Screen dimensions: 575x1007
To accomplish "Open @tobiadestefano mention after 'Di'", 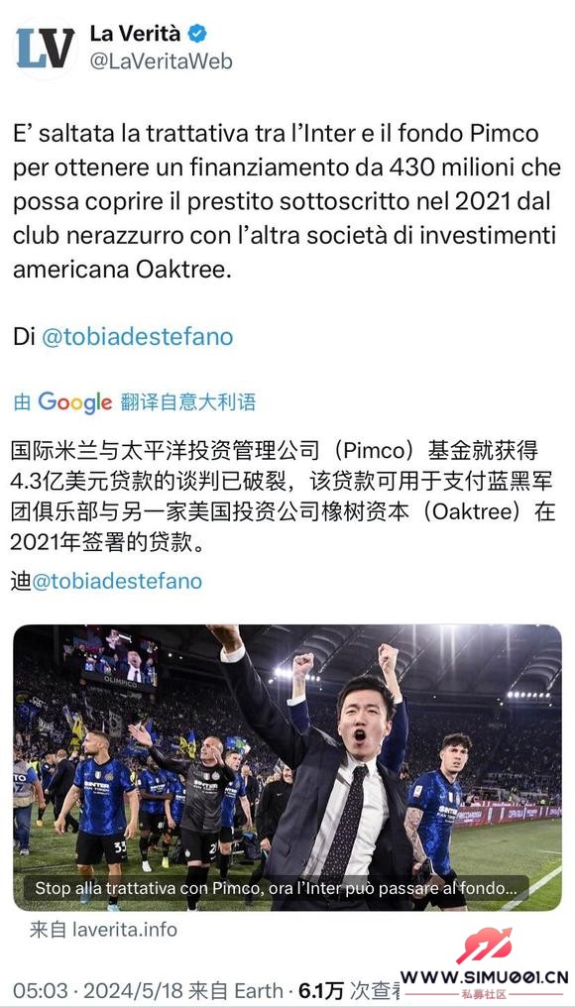I will 137,337.
